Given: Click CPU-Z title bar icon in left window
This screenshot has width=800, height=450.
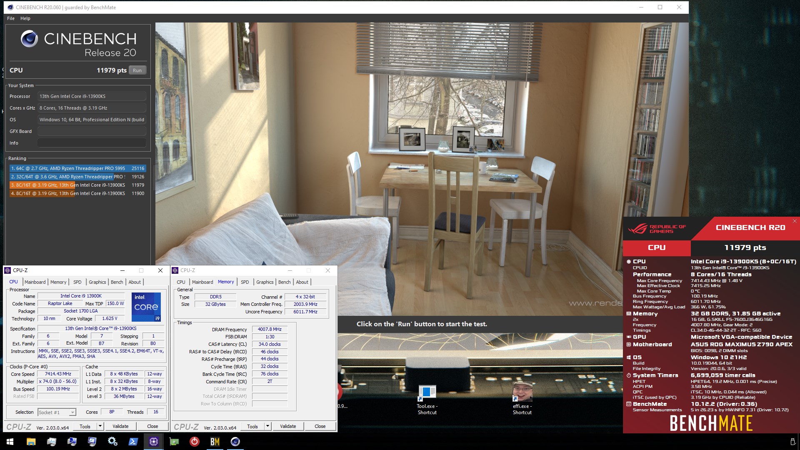Looking at the screenshot, I should pos(7,270).
